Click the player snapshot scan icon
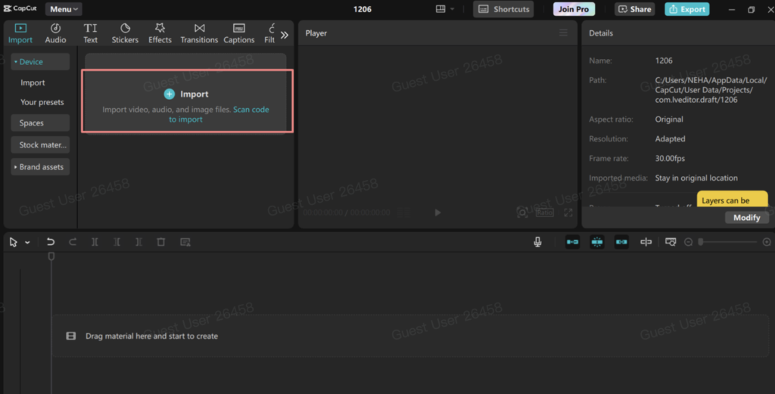The image size is (775, 394). coord(522,213)
